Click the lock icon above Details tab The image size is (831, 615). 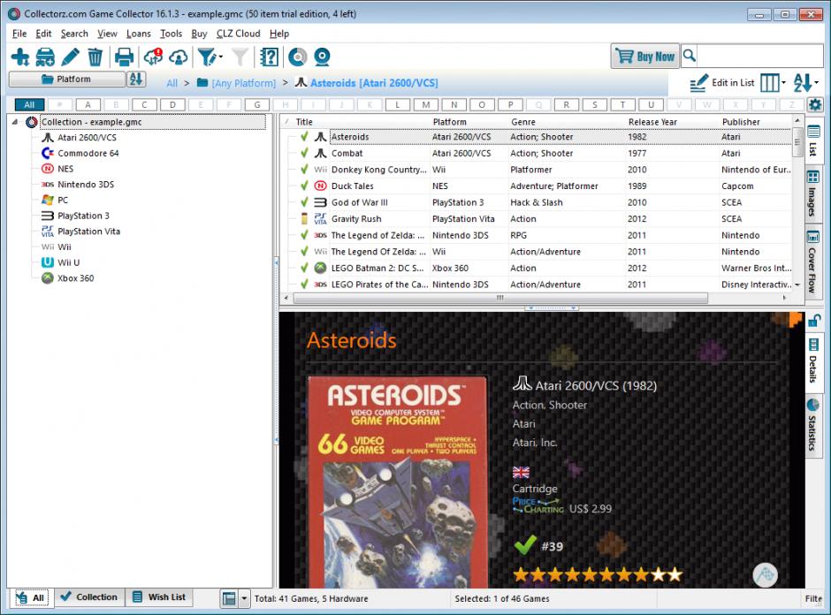pyautogui.click(x=814, y=321)
